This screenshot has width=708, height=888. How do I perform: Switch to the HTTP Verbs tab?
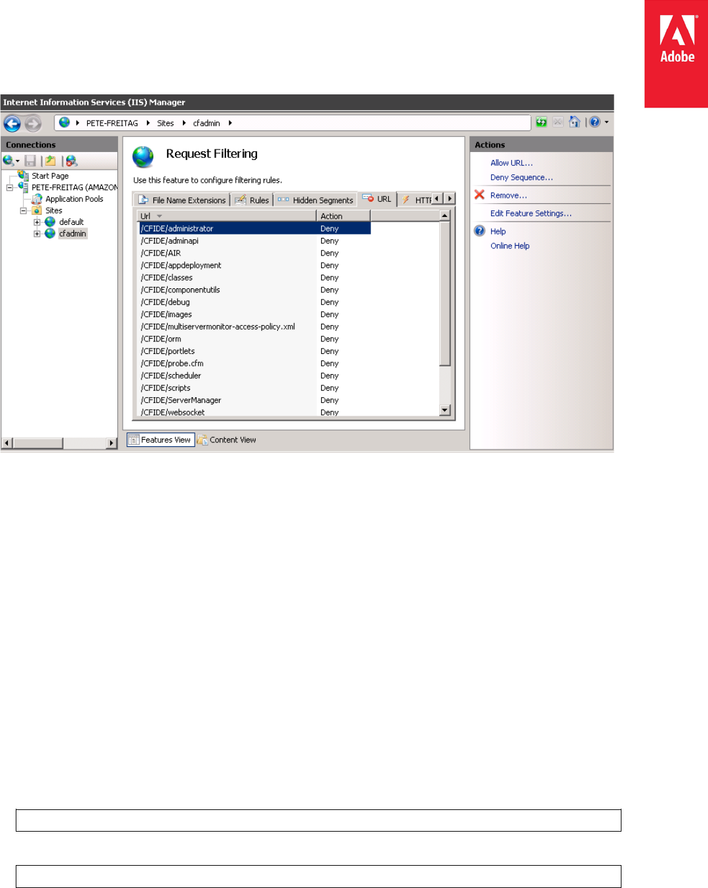(415, 200)
